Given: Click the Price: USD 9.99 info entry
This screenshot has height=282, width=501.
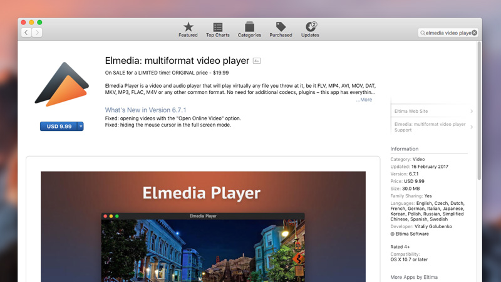Looking at the screenshot, I should 408,181.
